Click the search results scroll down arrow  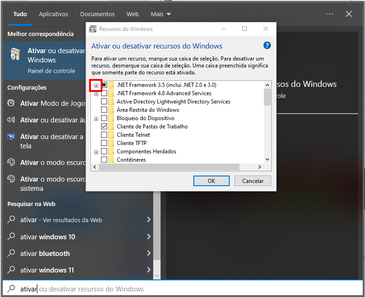(x=157, y=276)
